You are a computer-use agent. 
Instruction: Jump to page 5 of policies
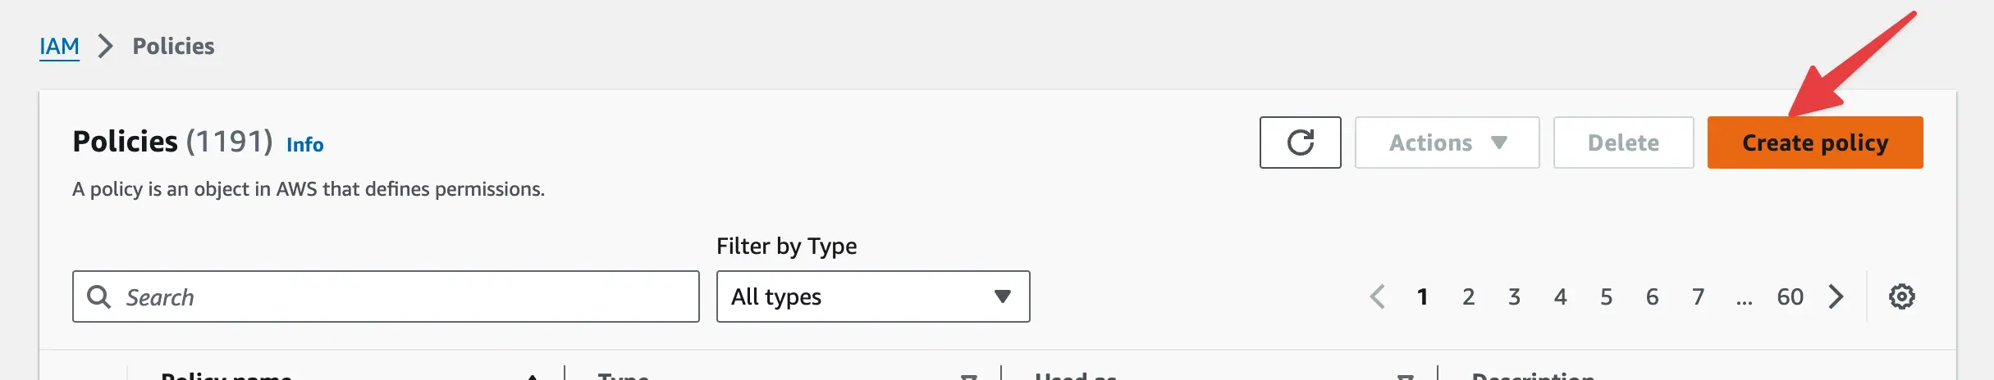click(1607, 296)
